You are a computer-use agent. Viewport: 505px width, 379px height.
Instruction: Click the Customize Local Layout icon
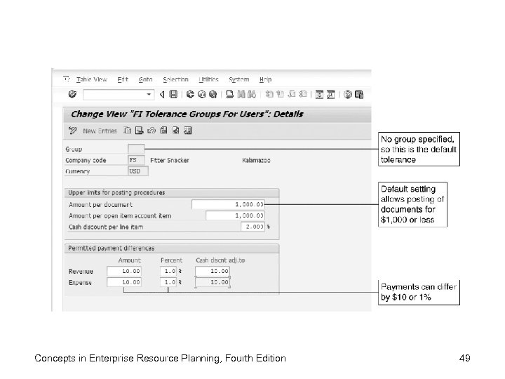tap(359, 95)
